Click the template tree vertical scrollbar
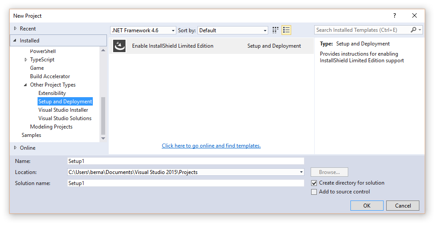This screenshot has width=445, height=227. click(x=103, y=115)
